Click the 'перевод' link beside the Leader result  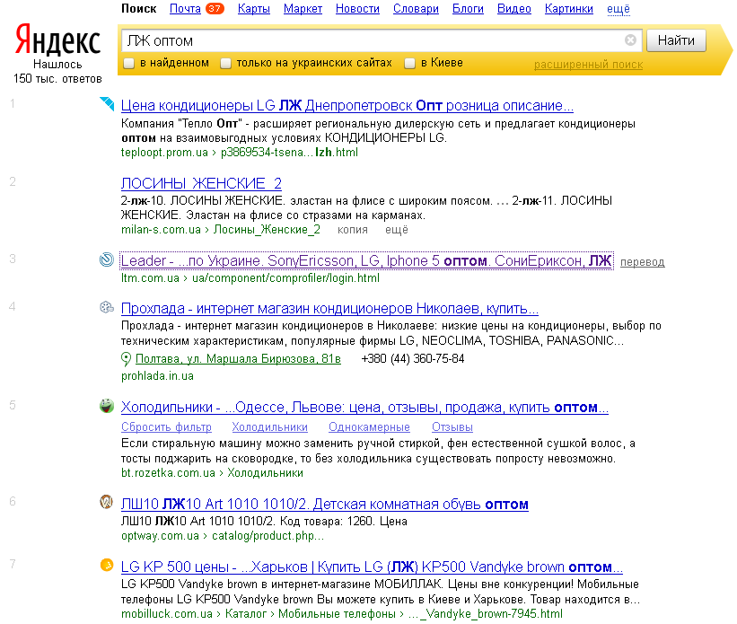(642, 262)
